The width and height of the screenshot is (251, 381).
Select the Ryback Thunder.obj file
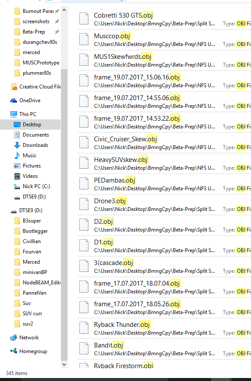(164, 329)
